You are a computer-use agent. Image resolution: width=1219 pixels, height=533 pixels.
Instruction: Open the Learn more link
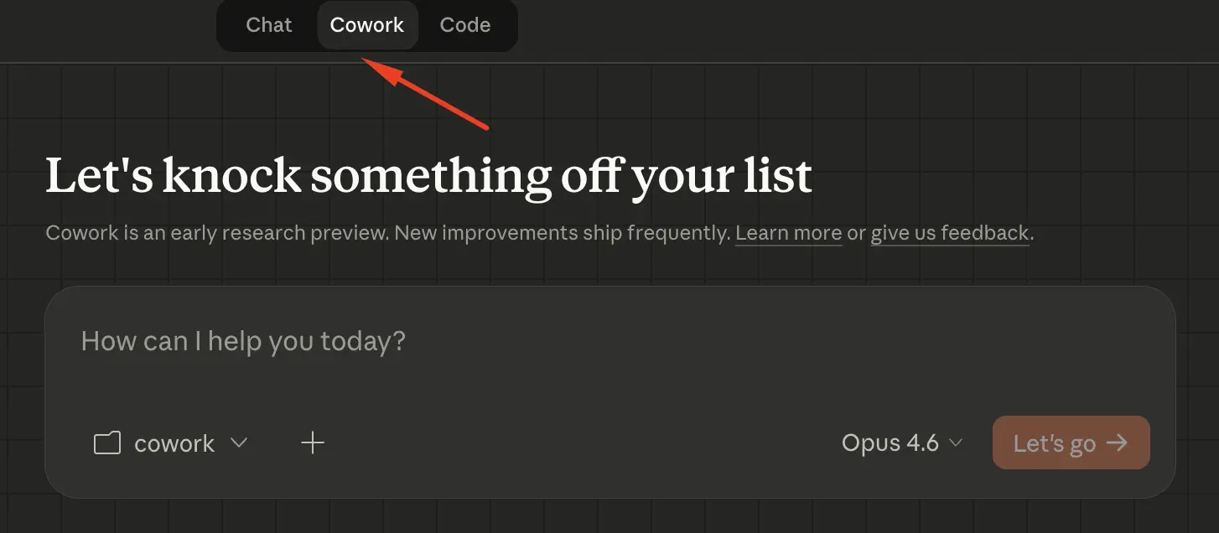[x=788, y=233]
